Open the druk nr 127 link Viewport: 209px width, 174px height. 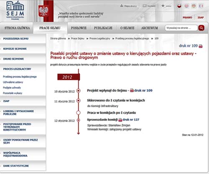tap(131, 120)
